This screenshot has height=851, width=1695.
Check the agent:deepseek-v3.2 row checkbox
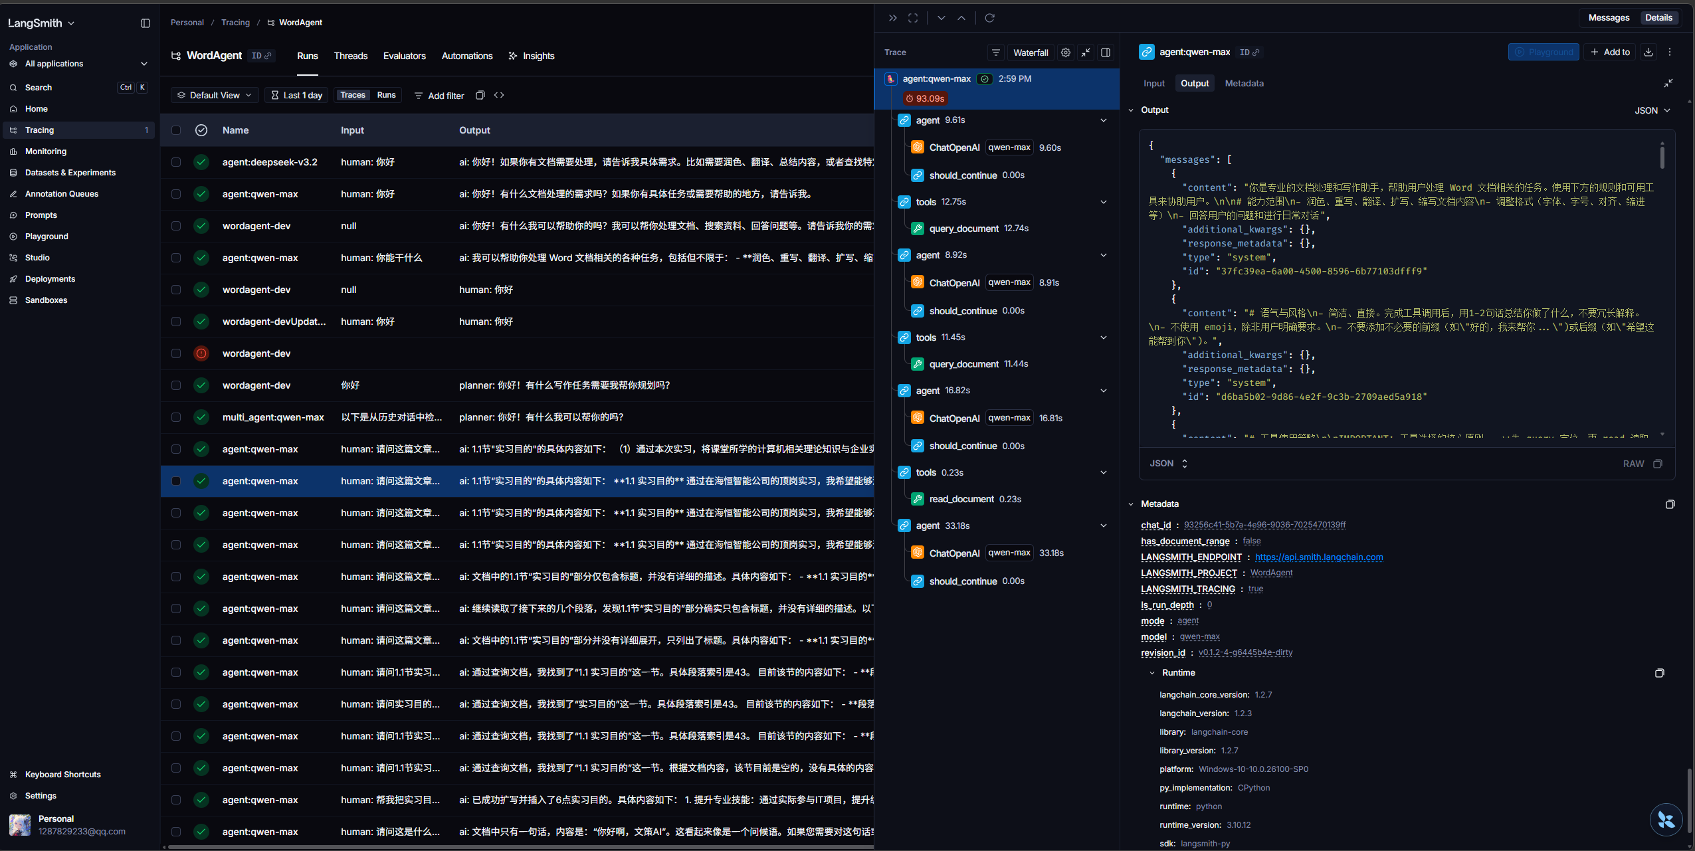click(x=176, y=162)
